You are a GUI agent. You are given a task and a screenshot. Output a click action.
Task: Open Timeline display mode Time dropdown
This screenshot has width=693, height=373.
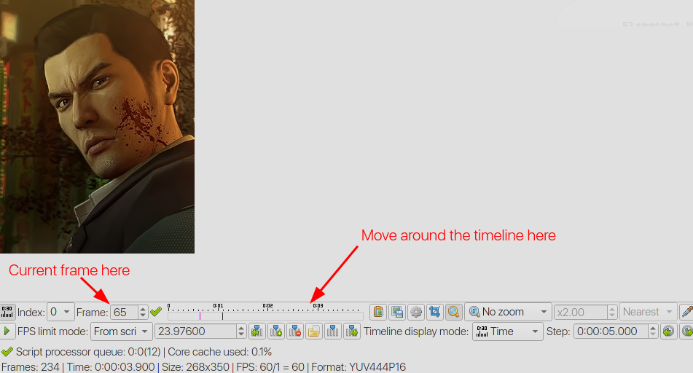pos(507,331)
